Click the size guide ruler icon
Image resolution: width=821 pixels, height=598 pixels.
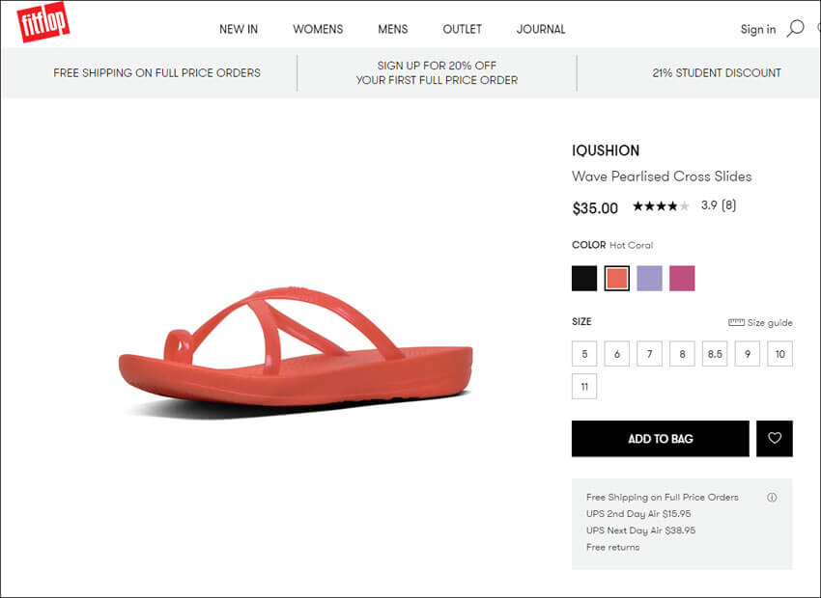736,323
